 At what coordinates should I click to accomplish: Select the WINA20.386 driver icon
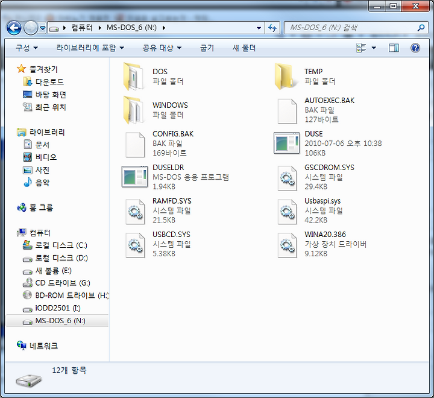pyautogui.click(x=287, y=245)
